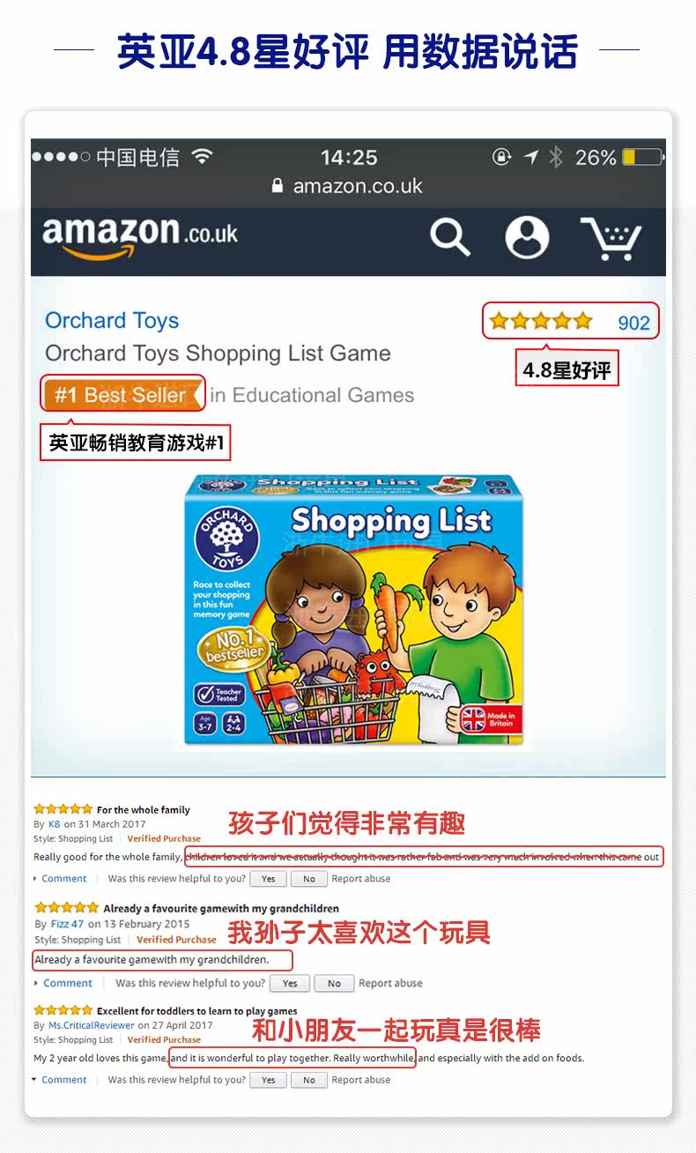
Task: Tap the battery icon in status bar
Action: [x=642, y=158]
